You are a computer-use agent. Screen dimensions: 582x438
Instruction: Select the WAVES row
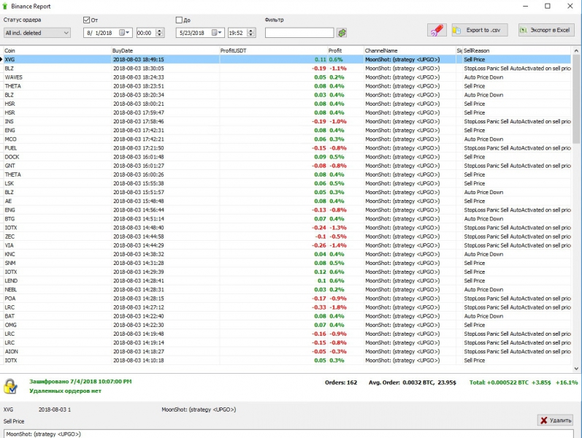point(287,77)
